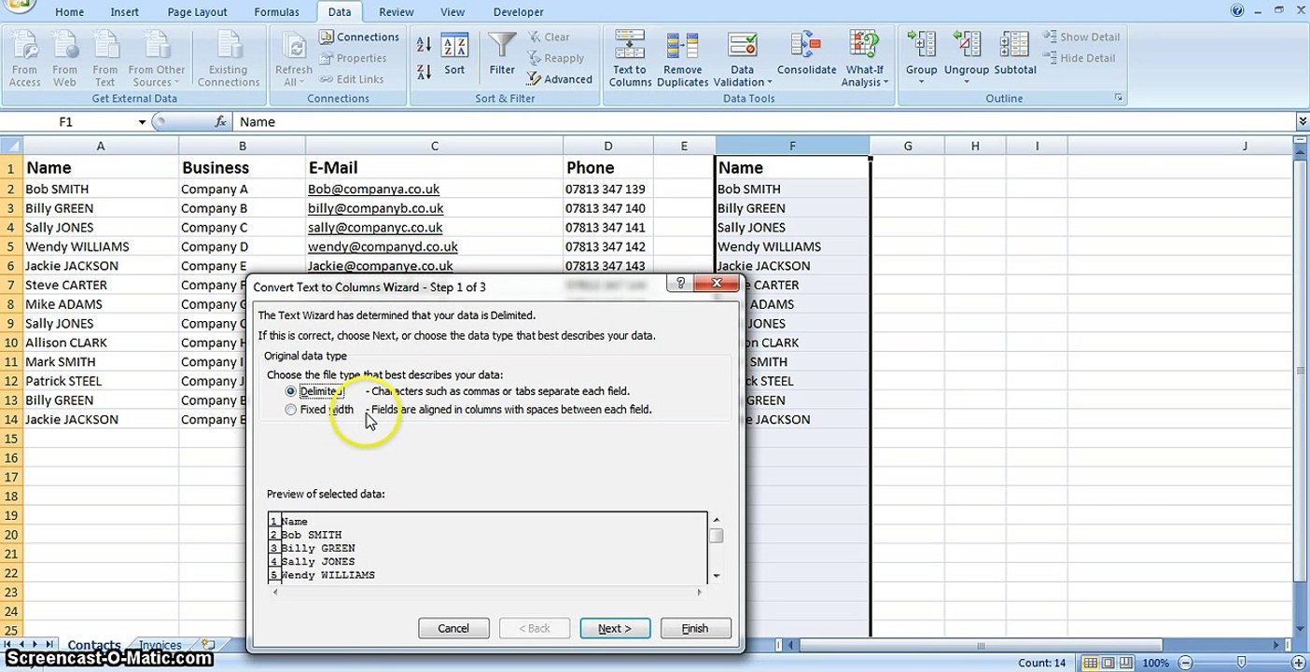Open the Data Validation dropdown
This screenshot has width=1310, height=672.
coord(742,77)
